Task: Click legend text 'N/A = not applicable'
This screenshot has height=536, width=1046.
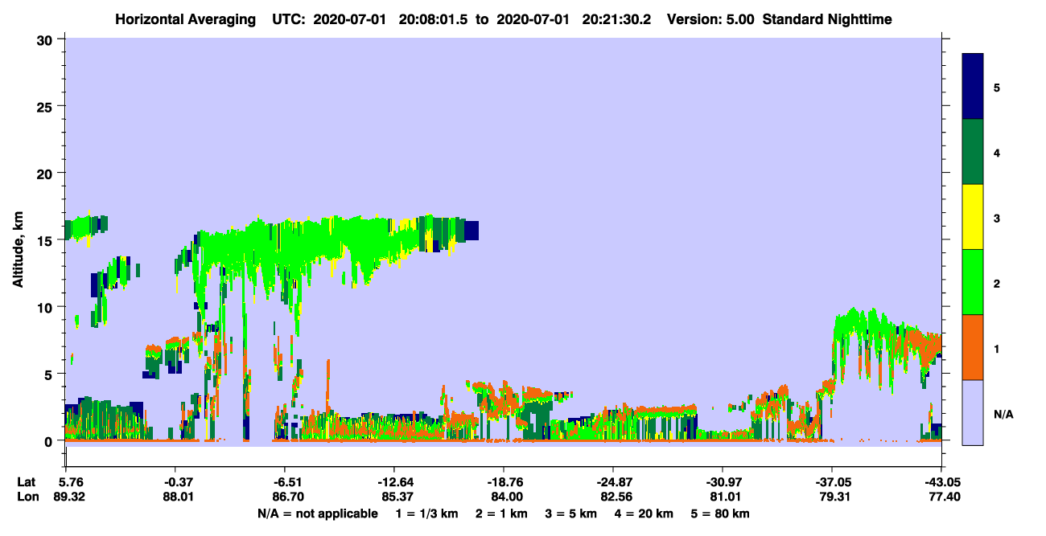Action: (x=317, y=513)
